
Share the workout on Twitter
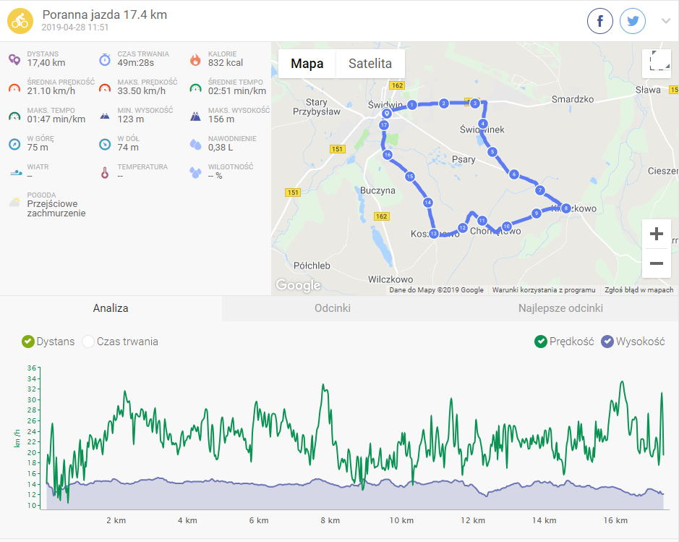click(x=633, y=21)
